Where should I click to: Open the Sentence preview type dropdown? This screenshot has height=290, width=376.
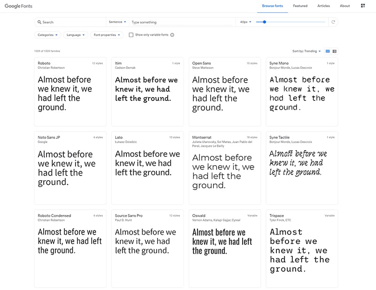117,22
